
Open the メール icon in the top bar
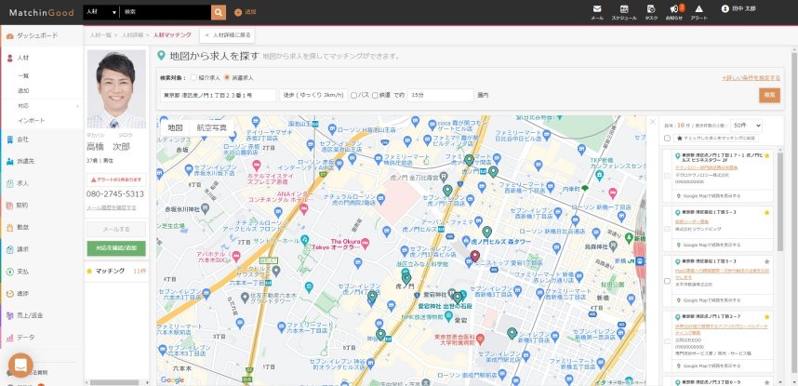(597, 11)
